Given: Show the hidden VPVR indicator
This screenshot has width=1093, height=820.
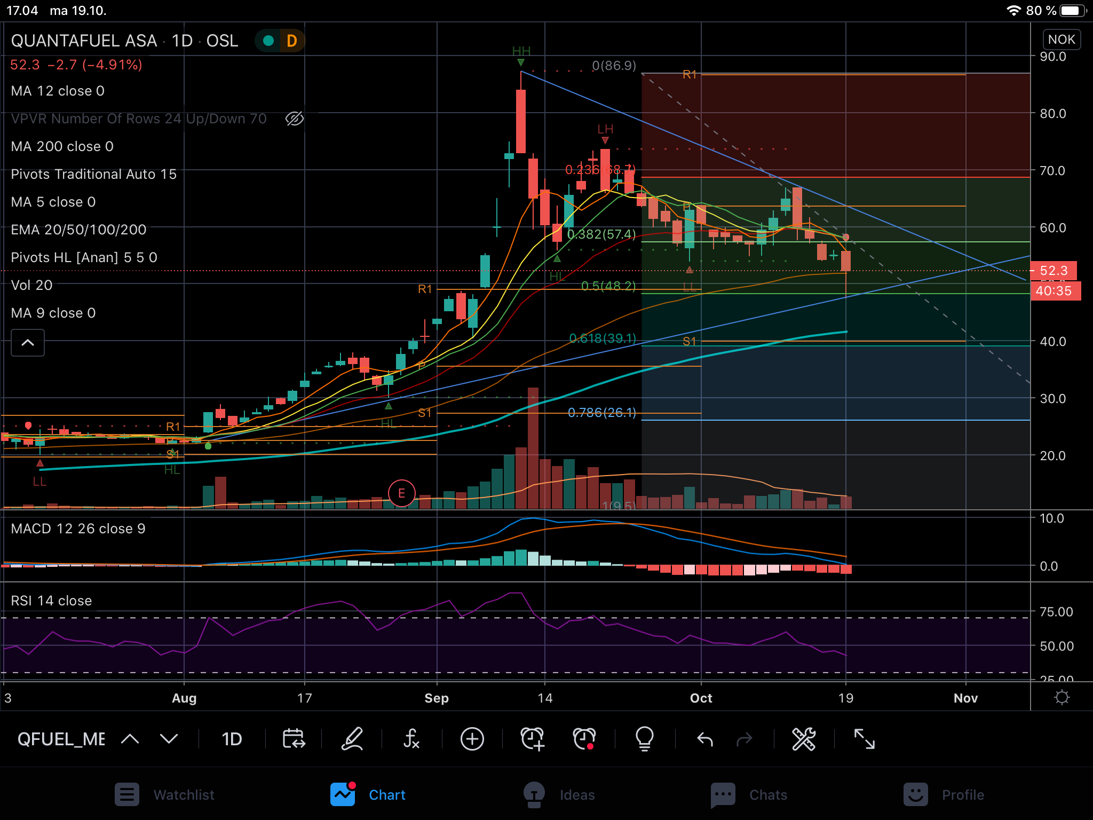Looking at the screenshot, I should pyautogui.click(x=294, y=119).
